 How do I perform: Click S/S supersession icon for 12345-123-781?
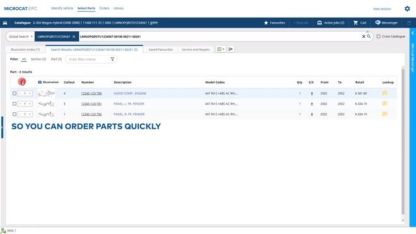coord(312,104)
